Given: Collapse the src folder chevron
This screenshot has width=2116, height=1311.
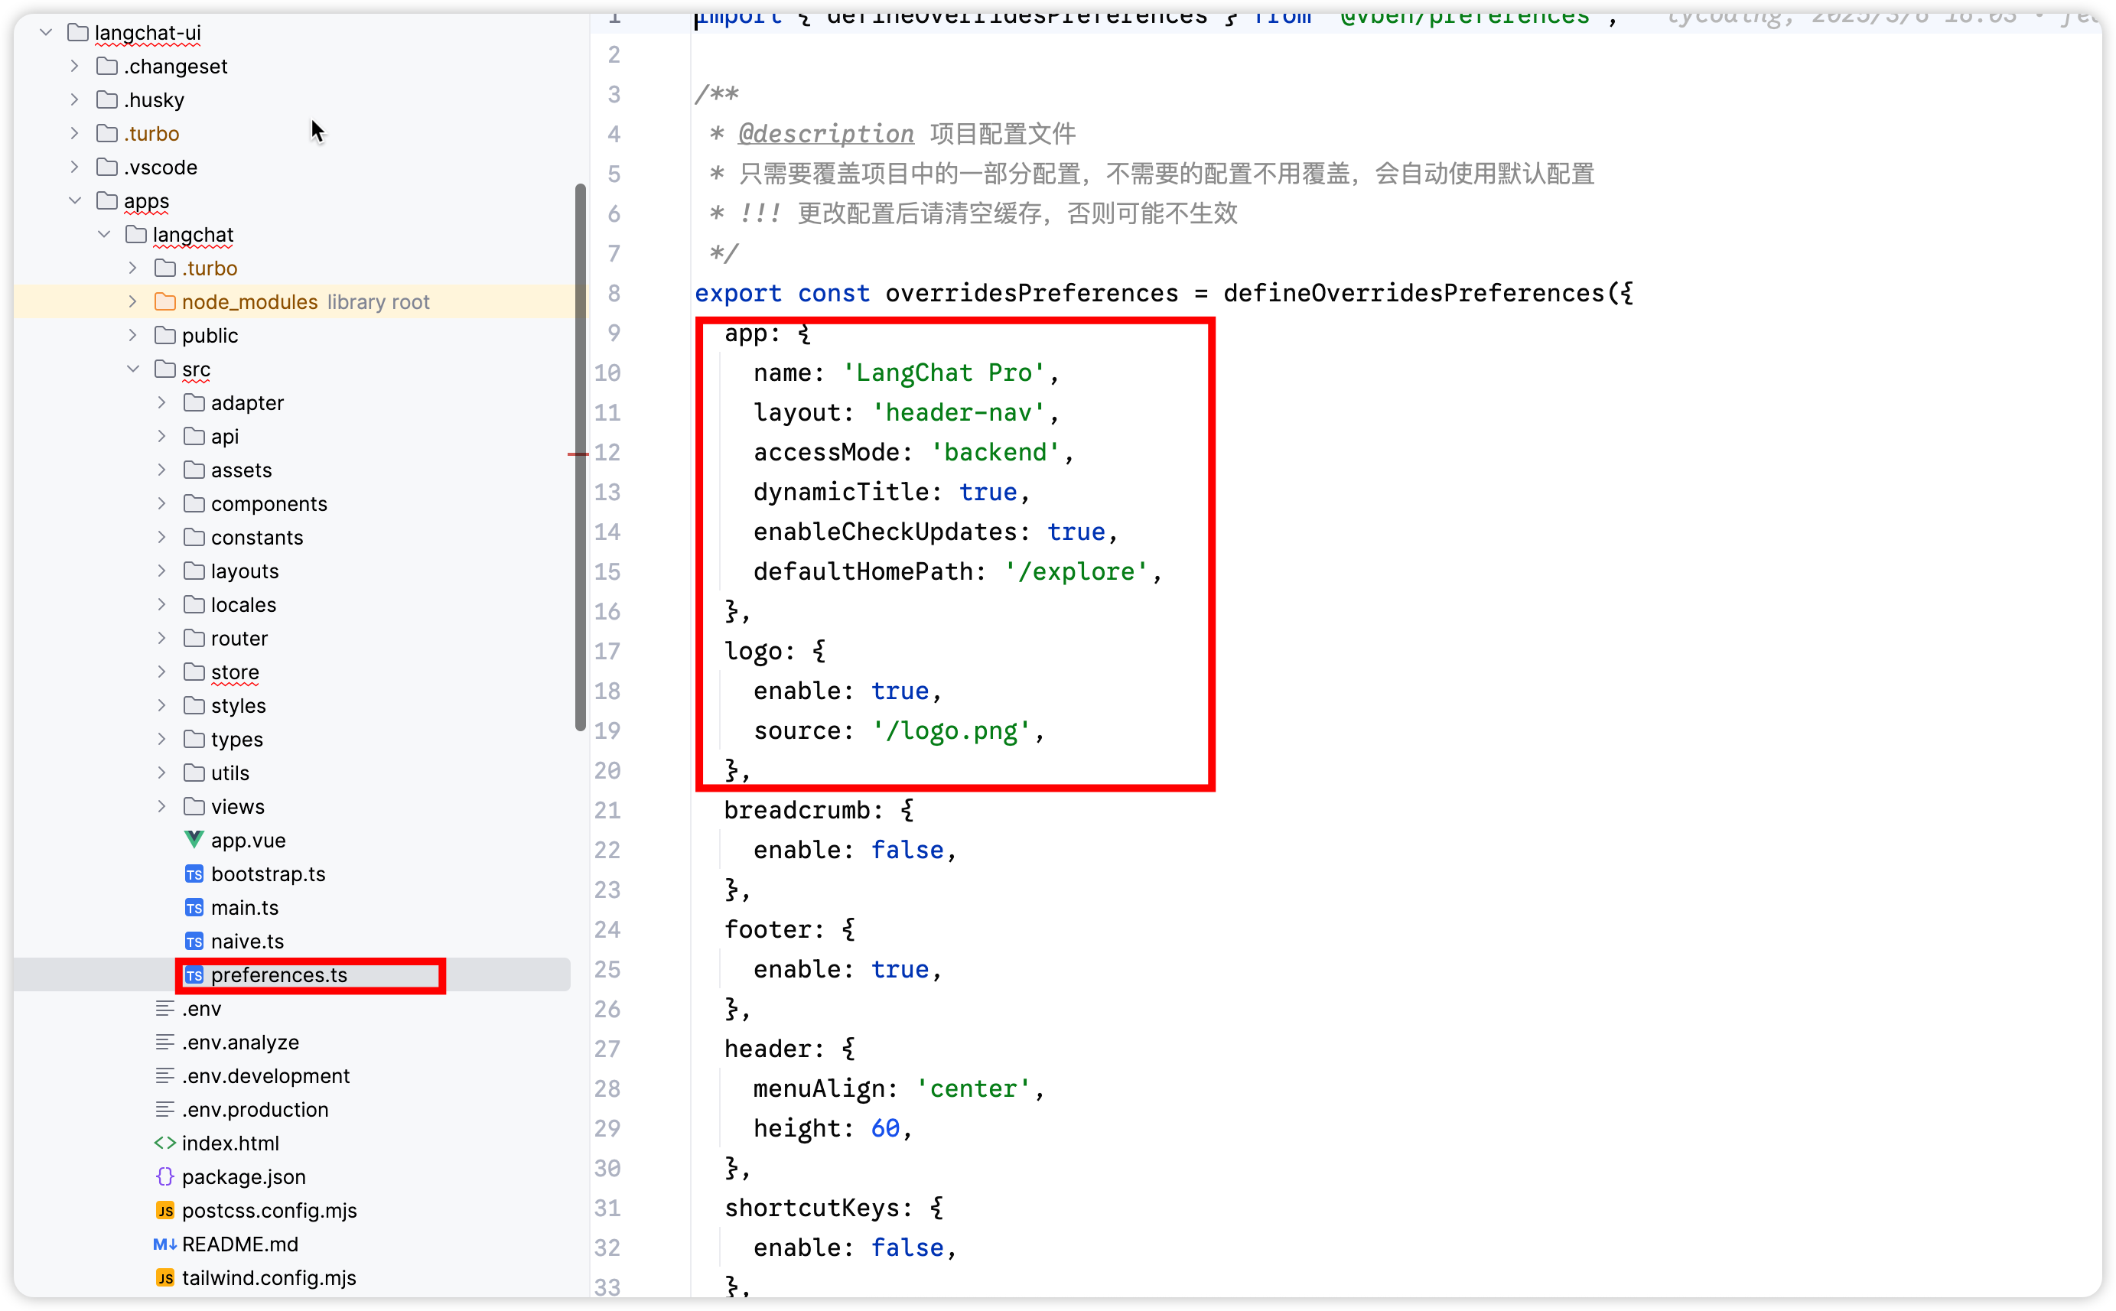Looking at the screenshot, I should tap(132, 369).
